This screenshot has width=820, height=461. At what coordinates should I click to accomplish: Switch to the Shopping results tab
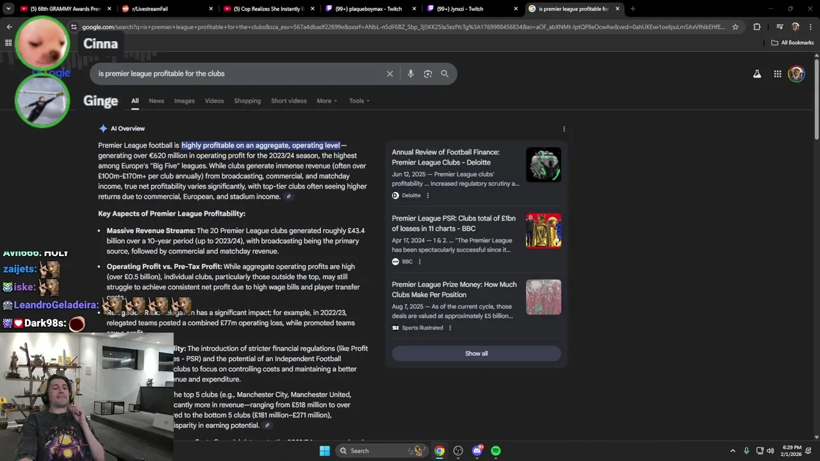tap(247, 101)
